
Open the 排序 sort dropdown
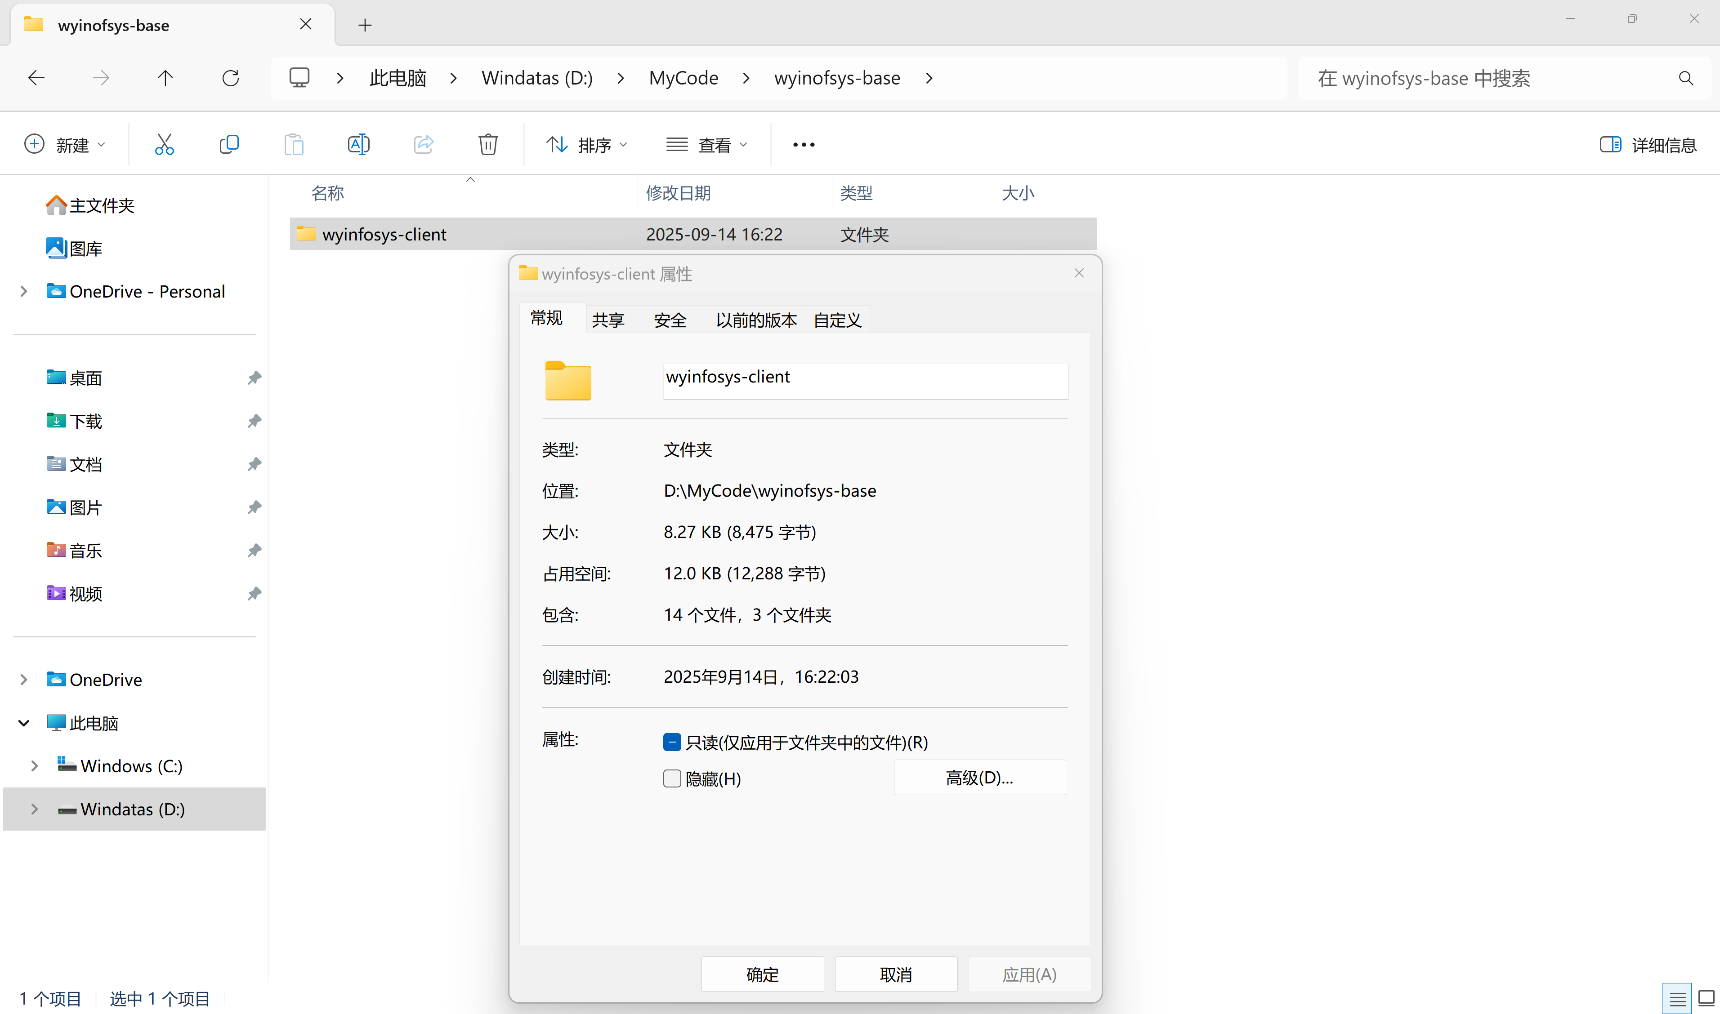586,144
